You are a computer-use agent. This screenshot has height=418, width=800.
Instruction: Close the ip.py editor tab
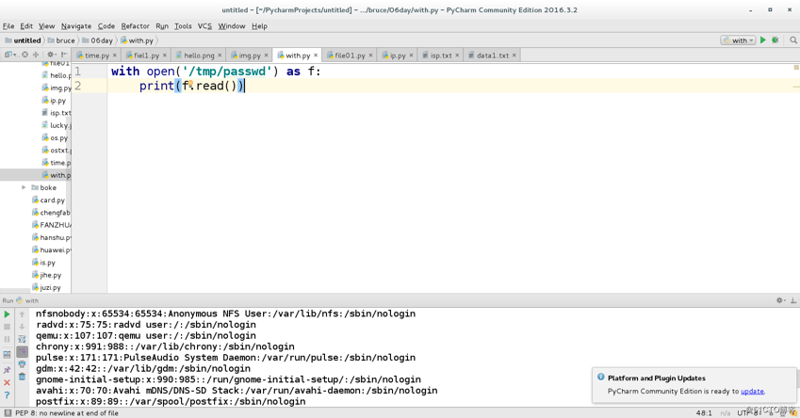411,55
